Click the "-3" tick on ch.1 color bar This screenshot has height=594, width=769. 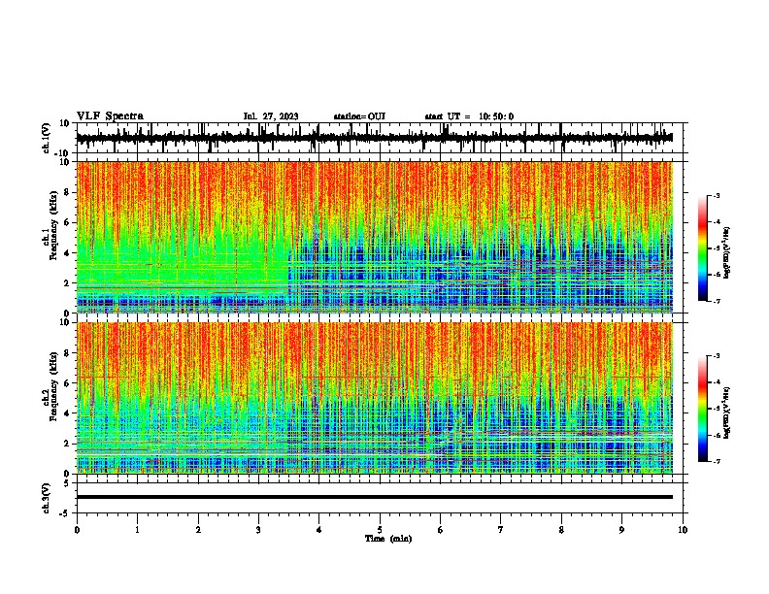717,195
